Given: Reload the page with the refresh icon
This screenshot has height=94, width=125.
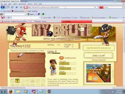Looking at the screenshot, I should click(x=12, y=7).
